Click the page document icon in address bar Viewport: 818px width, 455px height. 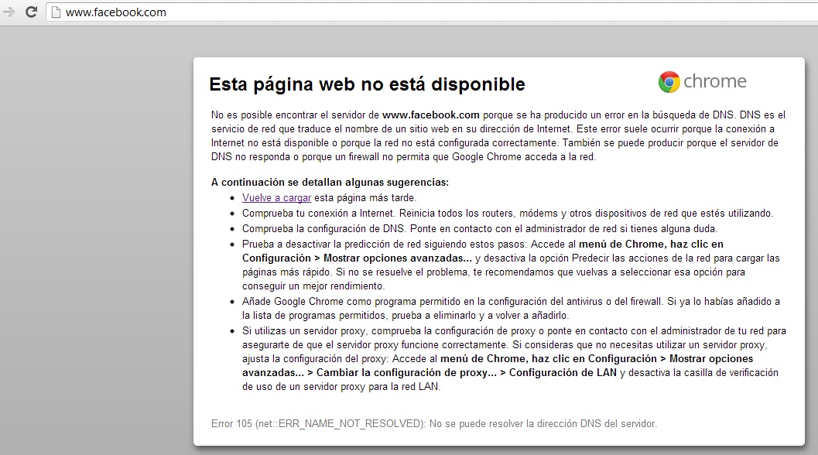click(x=56, y=12)
